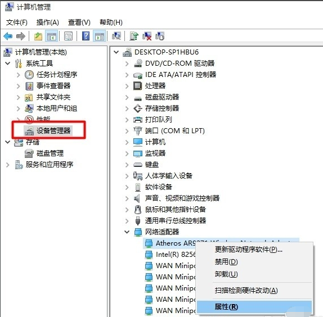The image size is (323, 317).
Task: Collapse the 系统工具 tree node
Action: click(8, 64)
